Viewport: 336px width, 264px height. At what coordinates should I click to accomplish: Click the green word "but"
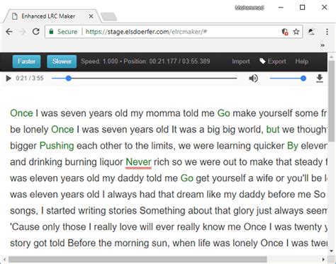(x=273, y=130)
